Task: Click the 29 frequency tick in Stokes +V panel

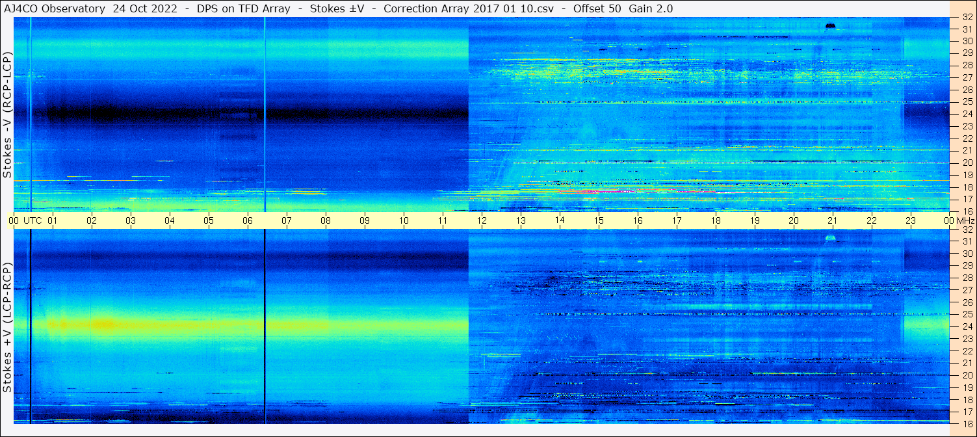Action: pyautogui.click(x=967, y=266)
